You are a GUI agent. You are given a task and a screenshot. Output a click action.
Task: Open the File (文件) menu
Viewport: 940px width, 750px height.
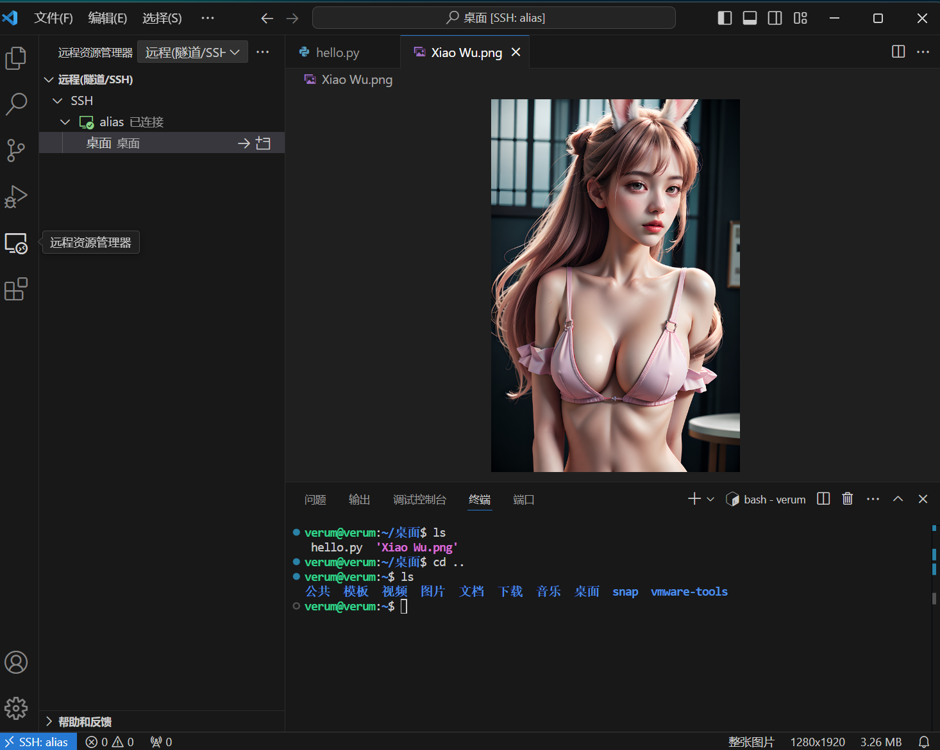[53, 18]
